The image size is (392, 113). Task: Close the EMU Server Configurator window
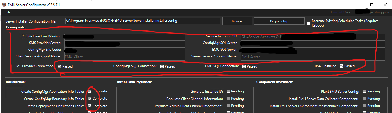[x=385, y=5]
